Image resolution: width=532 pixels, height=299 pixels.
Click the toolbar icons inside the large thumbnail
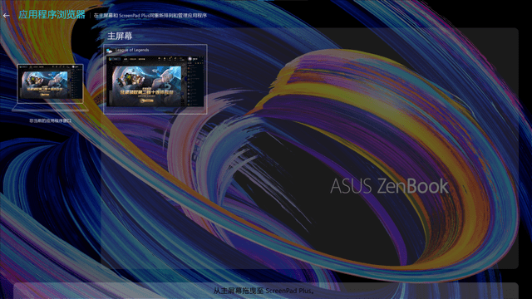pos(171,59)
